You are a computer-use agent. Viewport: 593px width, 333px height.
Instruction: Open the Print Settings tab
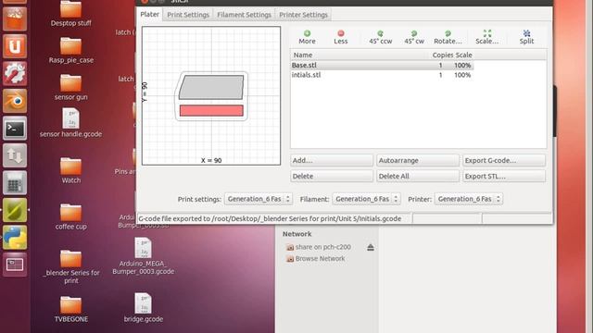(188, 15)
